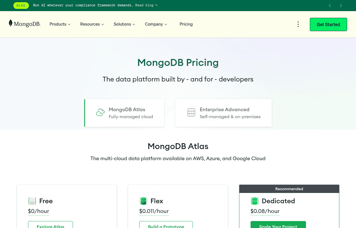Select the Enterprise Advanced tab card

click(x=223, y=113)
